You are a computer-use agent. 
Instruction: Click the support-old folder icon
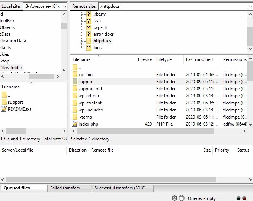click(75, 89)
